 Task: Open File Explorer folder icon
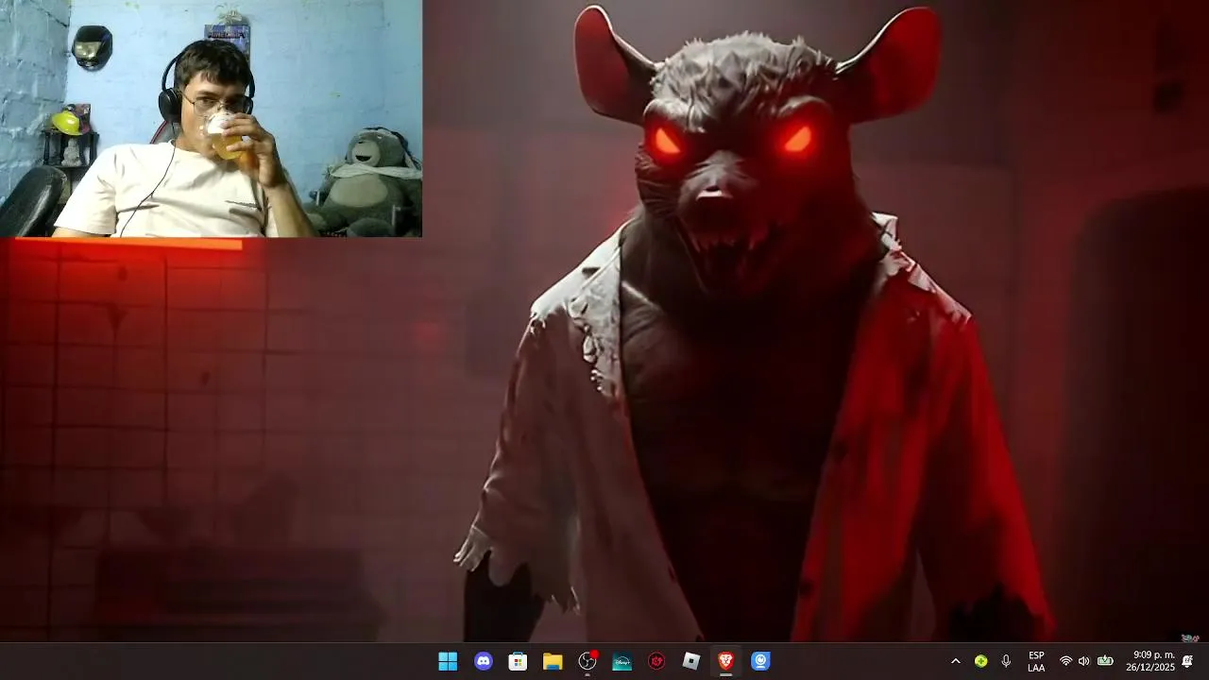click(x=553, y=661)
